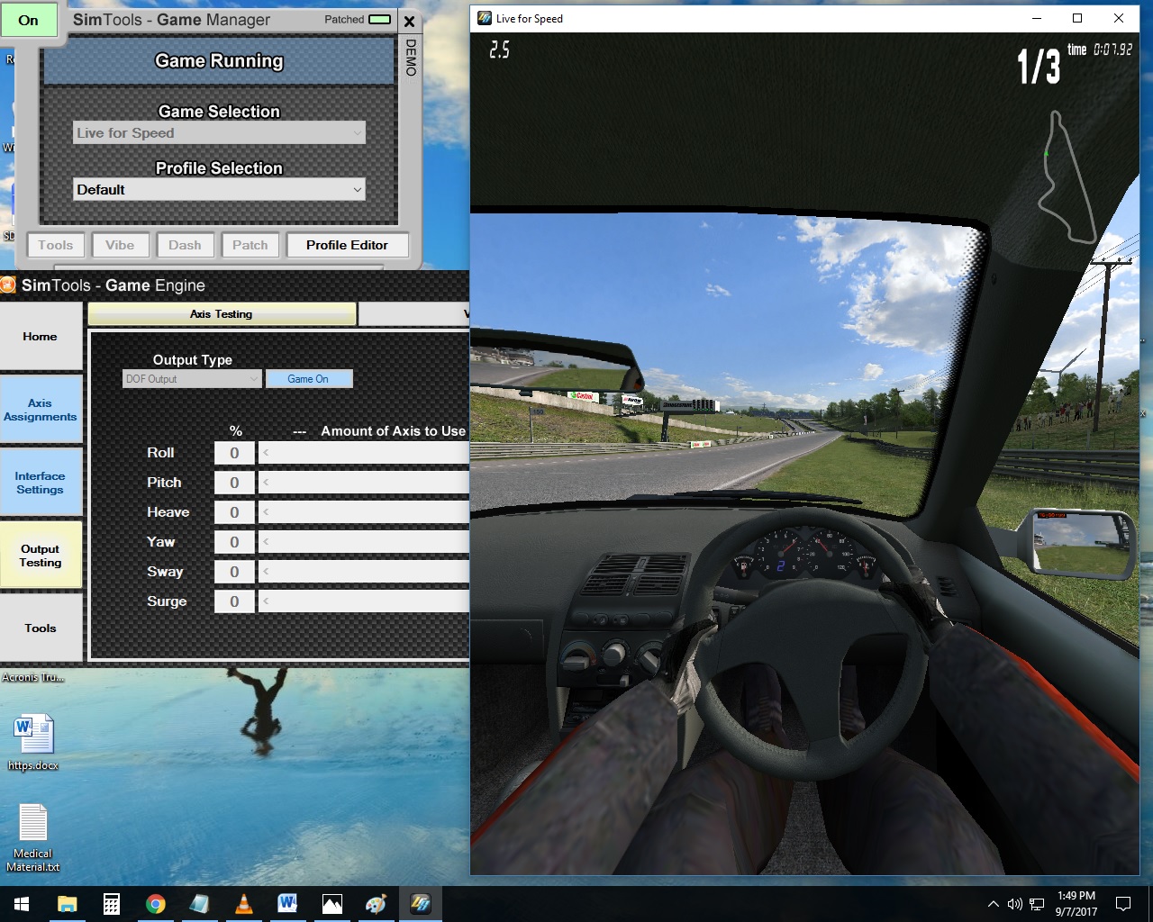The image size is (1153, 922).
Task: Open Interface Settings section
Action: 41,483
